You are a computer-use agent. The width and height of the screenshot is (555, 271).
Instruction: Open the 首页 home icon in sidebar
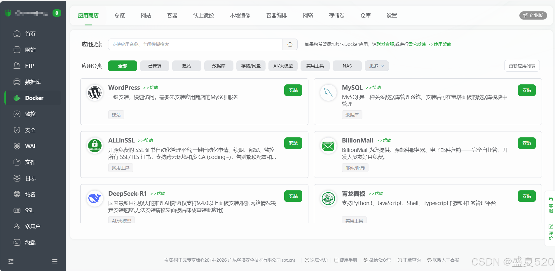(17, 34)
